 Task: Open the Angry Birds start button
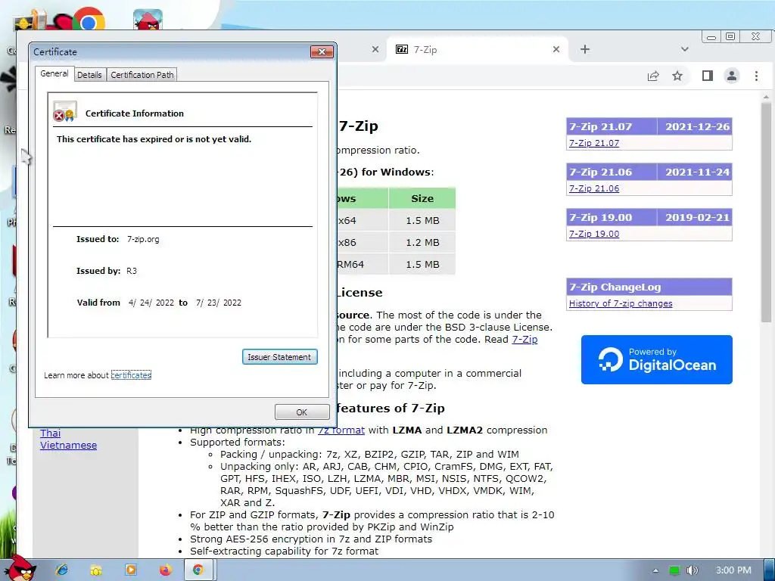(x=20, y=568)
